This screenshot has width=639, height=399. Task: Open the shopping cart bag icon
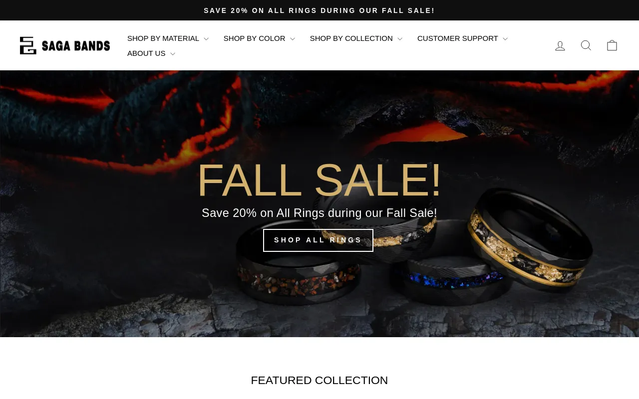[612, 45]
